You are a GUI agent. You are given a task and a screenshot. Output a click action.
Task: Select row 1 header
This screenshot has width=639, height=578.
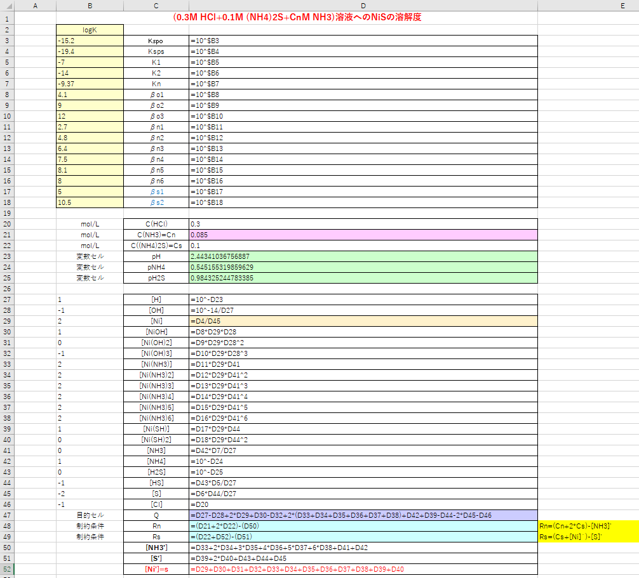pyautogui.click(x=7, y=19)
